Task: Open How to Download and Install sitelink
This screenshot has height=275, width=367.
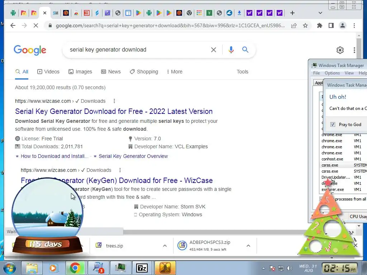Action: click(x=54, y=156)
